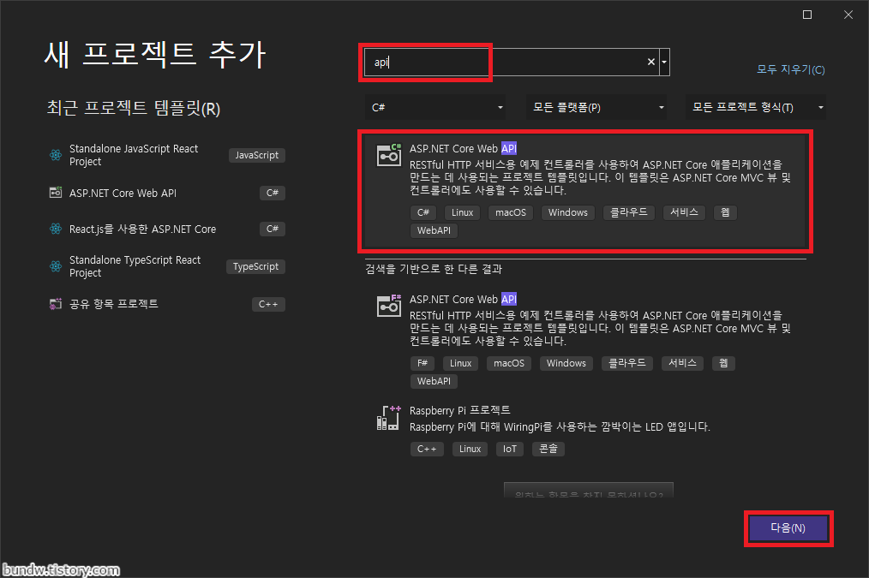This screenshot has width=869, height=578.
Task: Click the C# ASP.NET Core Web API template icon
Action: click(389, 156)
